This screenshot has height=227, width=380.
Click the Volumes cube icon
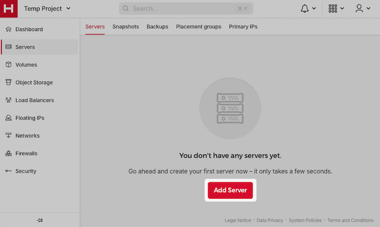pyautogui.click(x=8, y=65)
